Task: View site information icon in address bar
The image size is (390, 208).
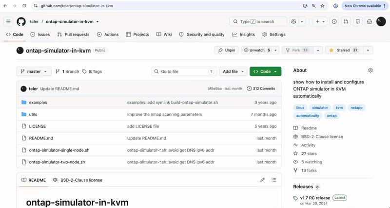Action: [x=36, y=6]
